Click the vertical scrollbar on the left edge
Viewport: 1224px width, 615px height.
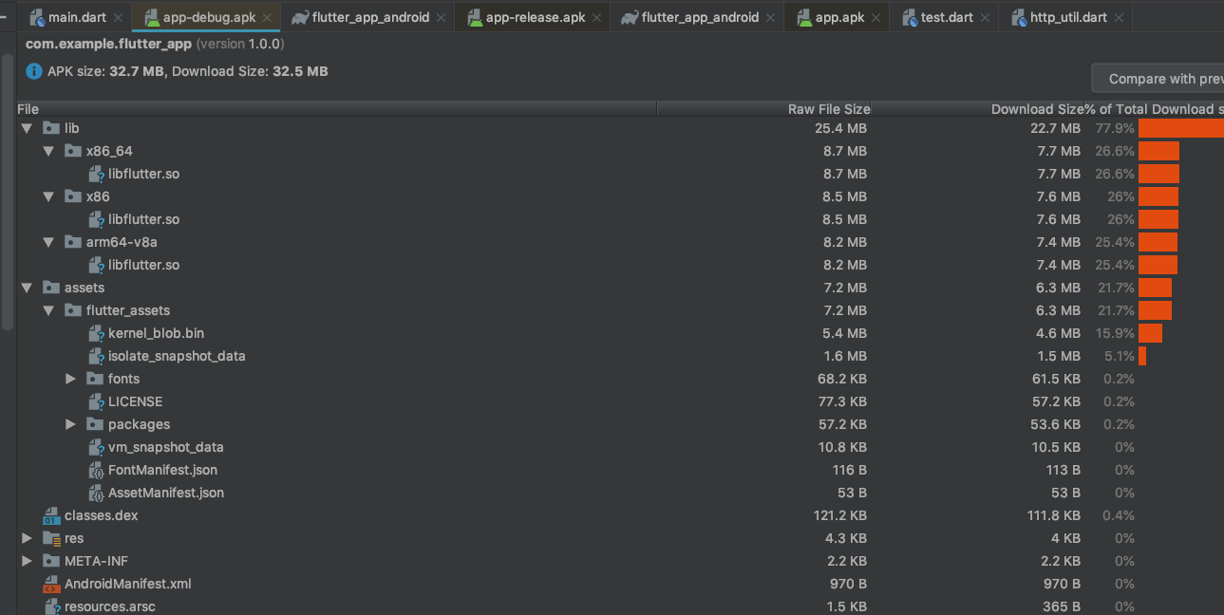pyautogui.click(x=8, y=190)
